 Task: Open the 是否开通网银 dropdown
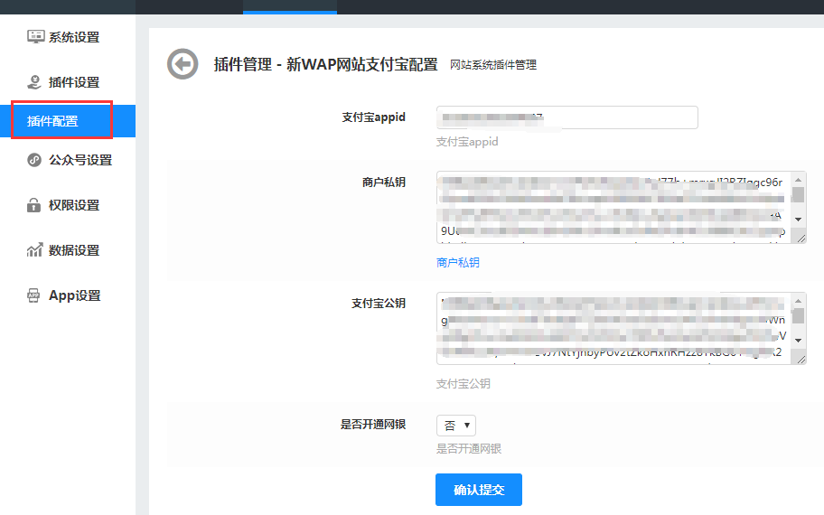456,426
